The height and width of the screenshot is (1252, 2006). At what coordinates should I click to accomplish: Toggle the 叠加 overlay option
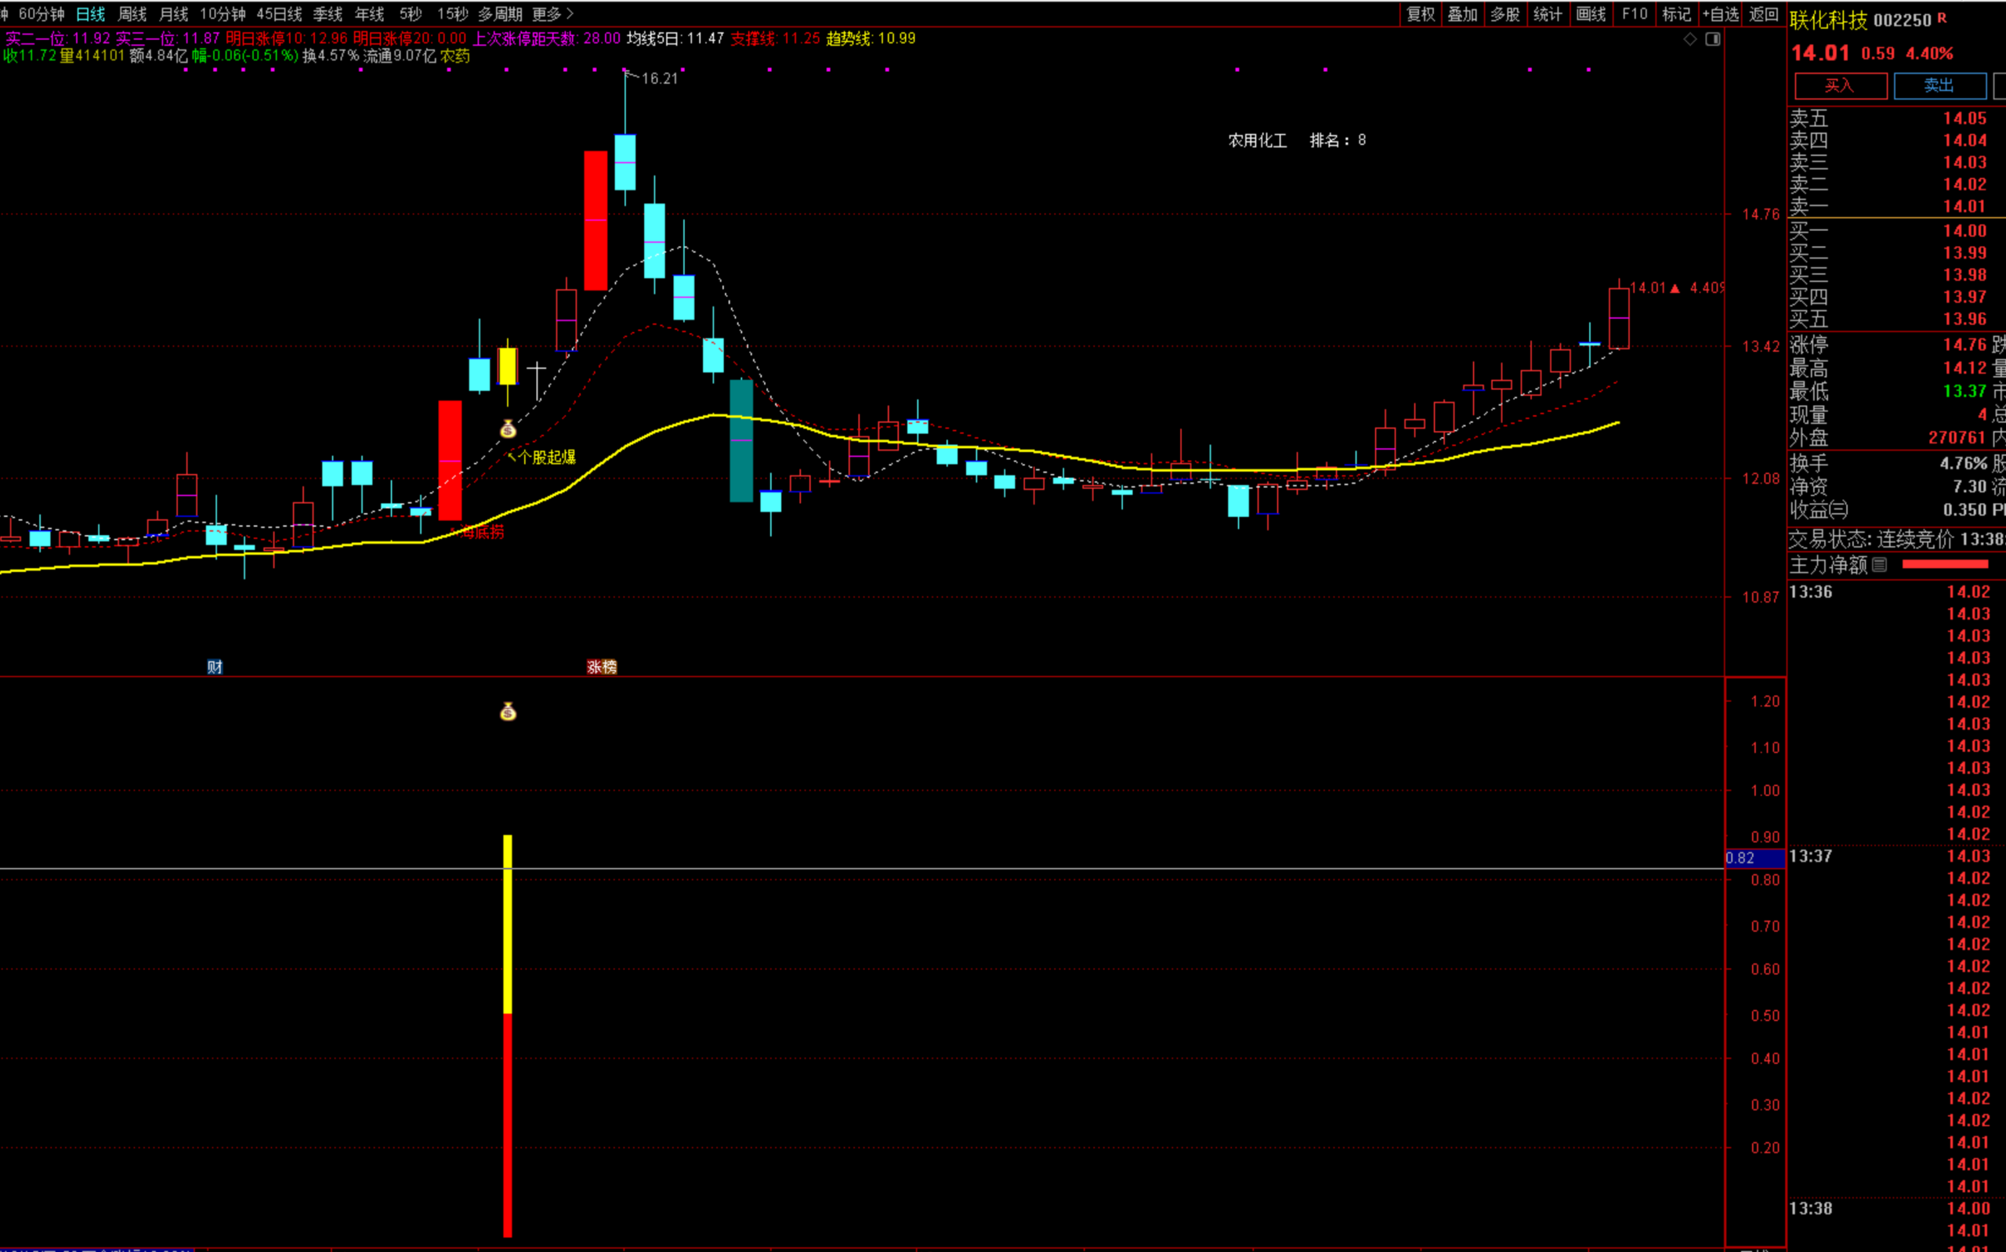pyautogui.click(x=1462, y=14)
